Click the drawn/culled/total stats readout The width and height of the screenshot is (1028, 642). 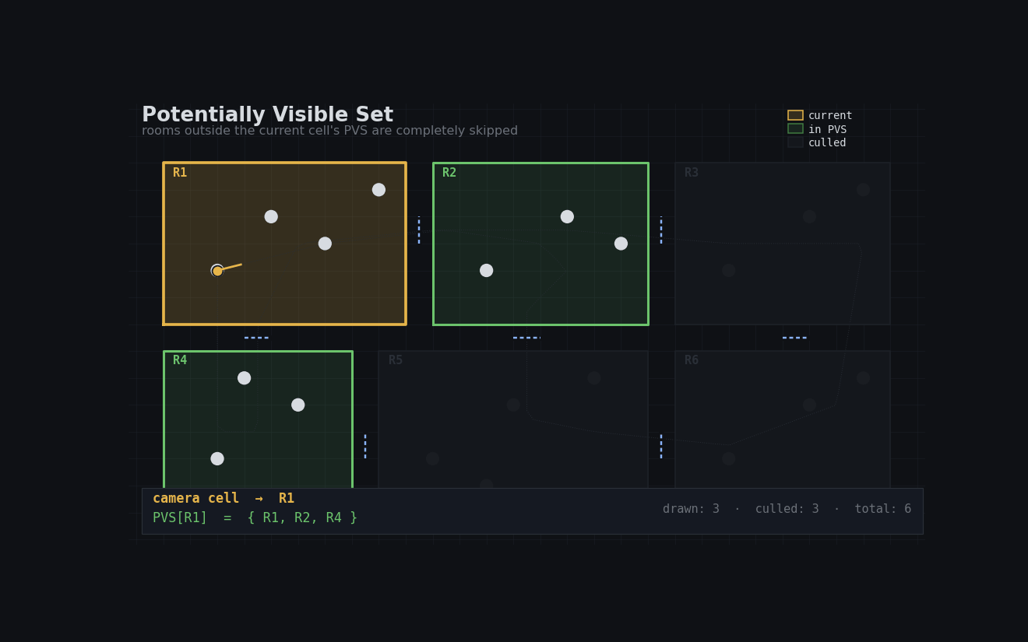pyautogui.click(x=787, y=509)
